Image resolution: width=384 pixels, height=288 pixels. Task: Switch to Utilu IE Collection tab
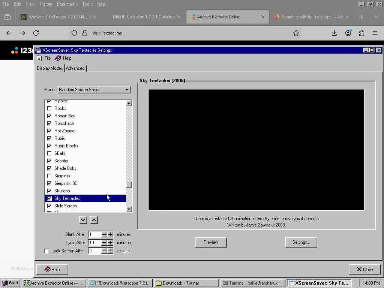pos(144,17)
